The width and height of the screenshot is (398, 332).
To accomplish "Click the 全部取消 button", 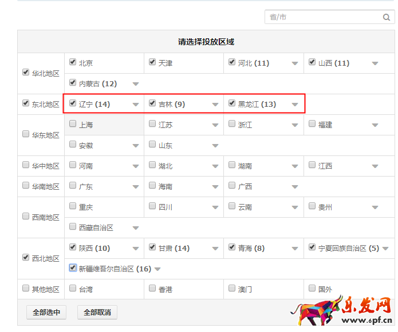I will (97, 312).
